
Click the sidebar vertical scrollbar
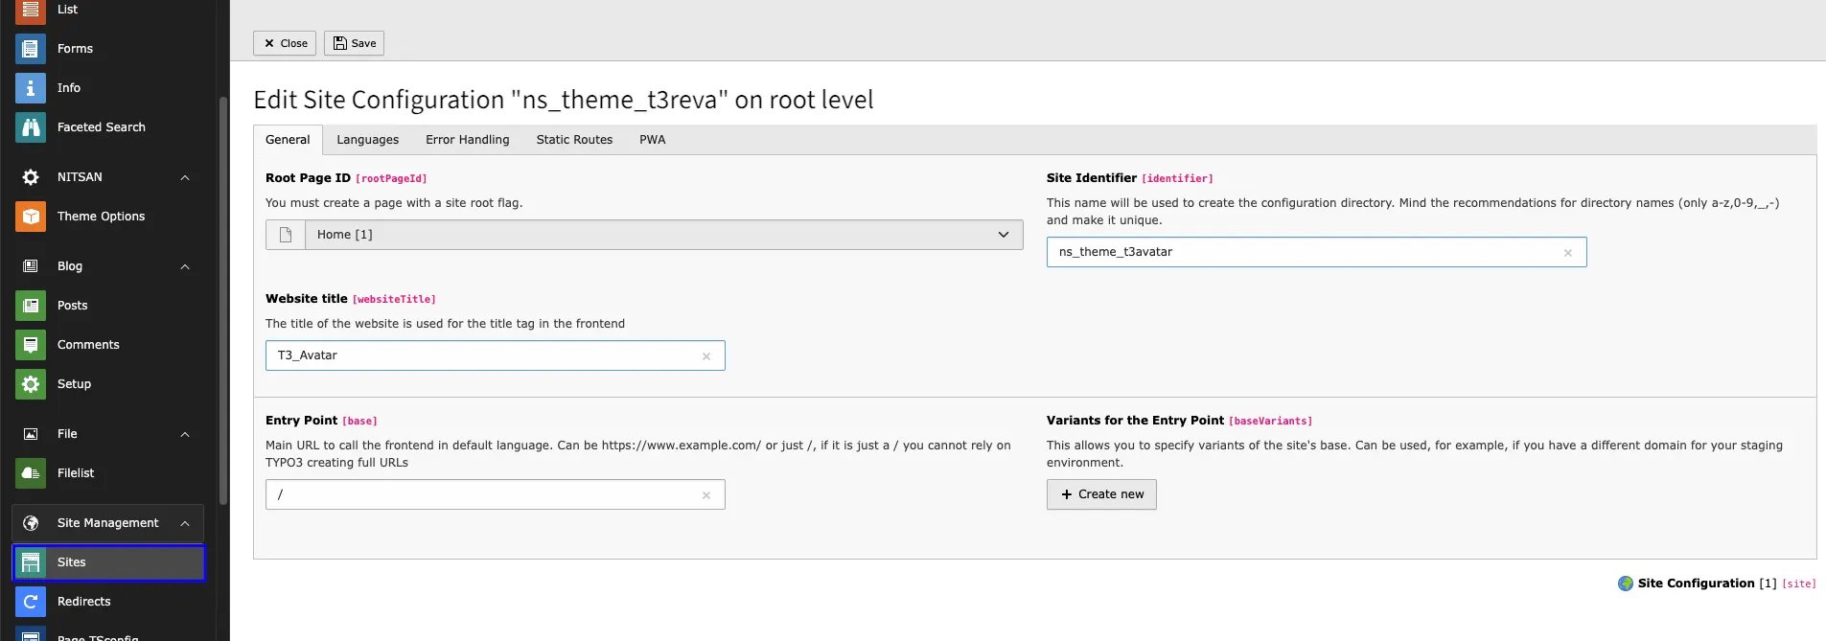[223, 301]
